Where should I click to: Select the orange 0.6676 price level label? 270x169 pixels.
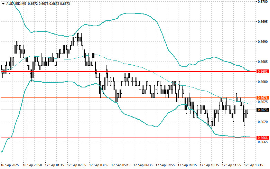(x=263, y=97)
